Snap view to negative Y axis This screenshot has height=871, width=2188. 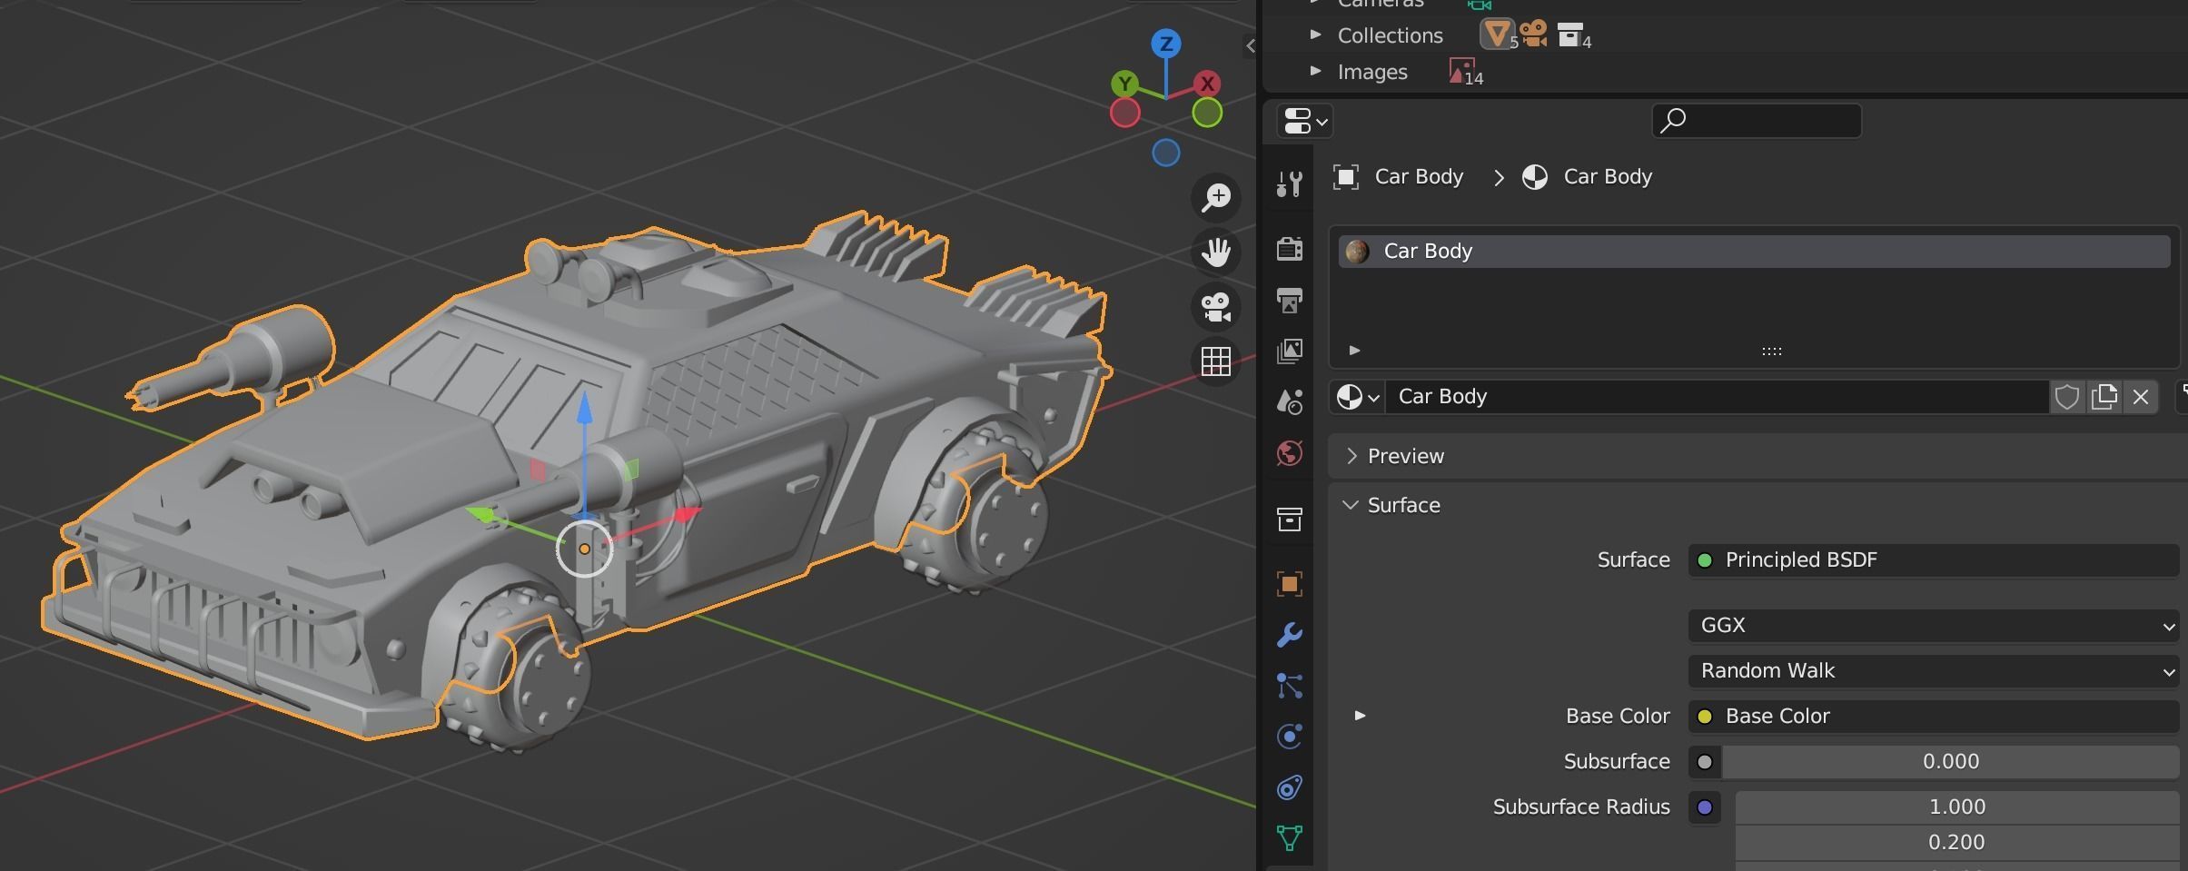1207,113
